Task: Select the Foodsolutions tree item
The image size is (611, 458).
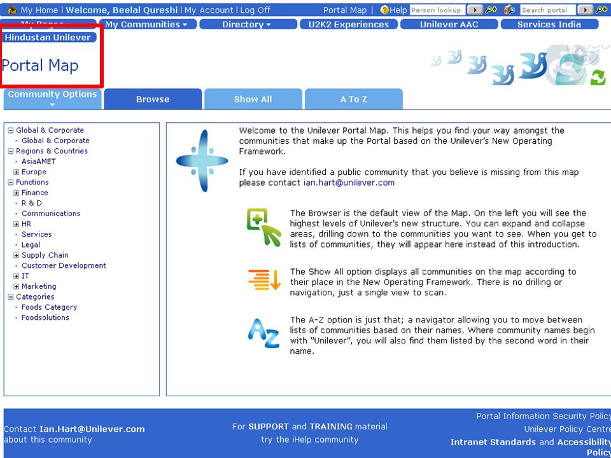Action: (45, 317)
